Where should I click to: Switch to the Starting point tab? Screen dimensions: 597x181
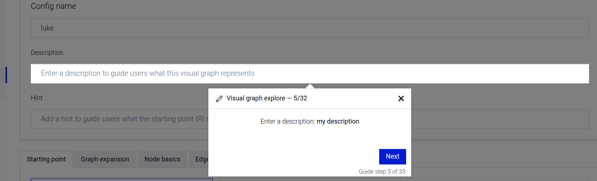(46, 159)
